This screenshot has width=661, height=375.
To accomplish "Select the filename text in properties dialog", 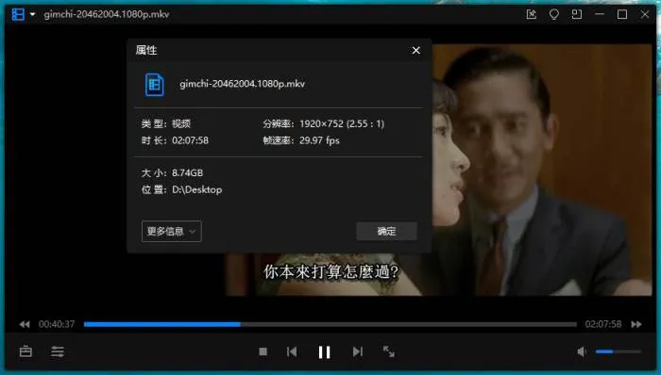I will [x=243, y=84].
